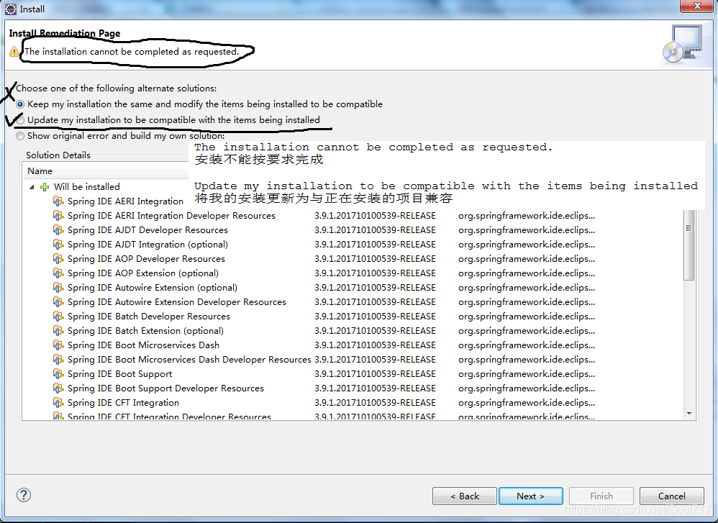Select row Spring IDE AOP Developer Resources
The image size is (718, 523).
click(353, 259)
